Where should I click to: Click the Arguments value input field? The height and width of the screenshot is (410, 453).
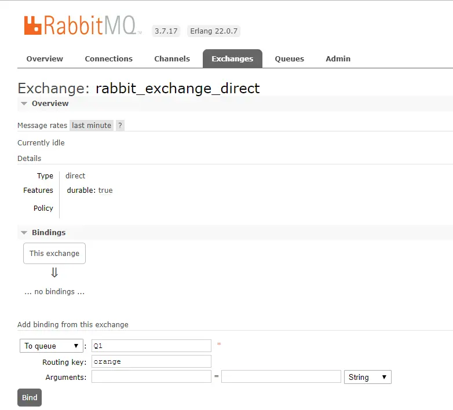click(x=281, y=377)
